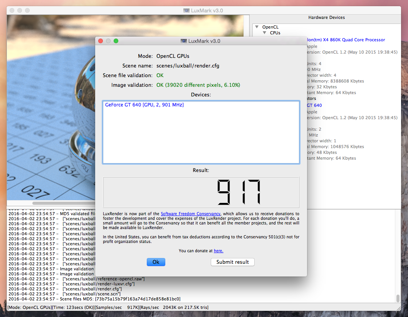Click the CPUs label in hardware tree

point(275,33)
